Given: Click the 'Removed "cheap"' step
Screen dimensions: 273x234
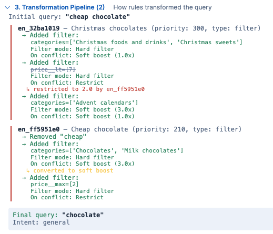Looking at the screenshot, I should 58,137.
